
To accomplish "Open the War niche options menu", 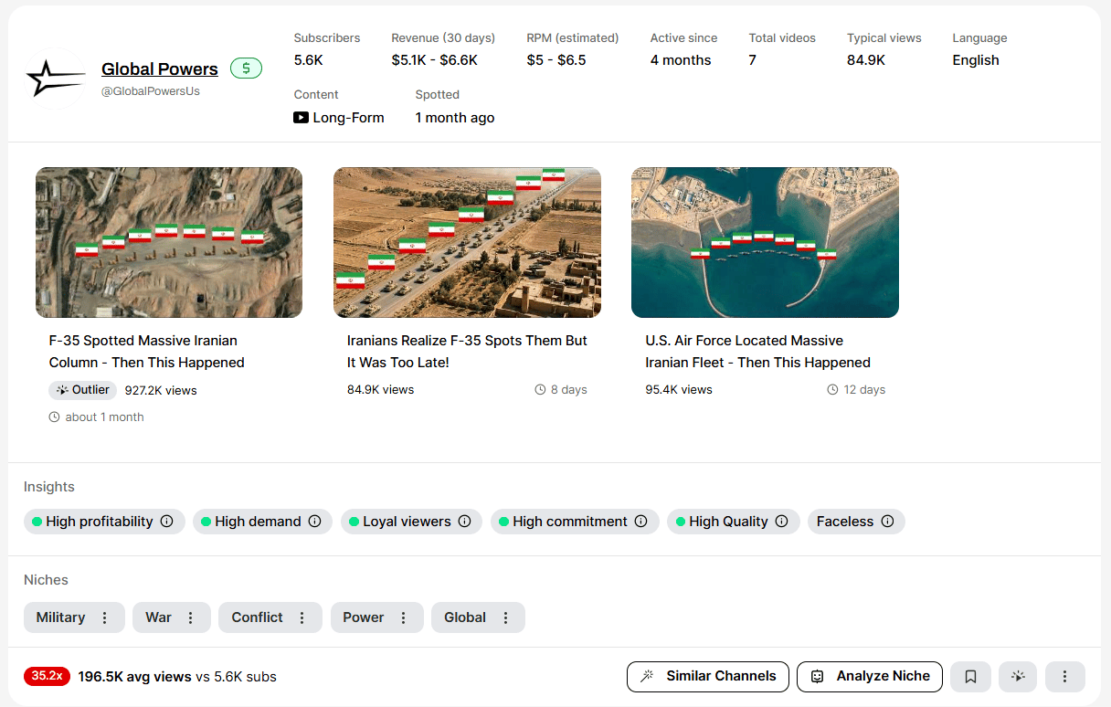I will point(191,617).
